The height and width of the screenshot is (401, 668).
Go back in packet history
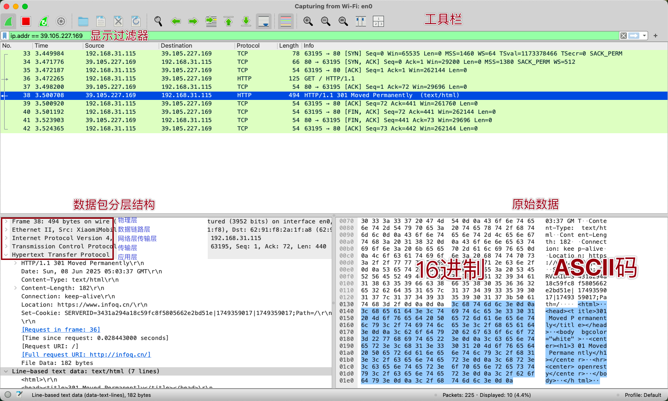pyautogui.click(x=176, y=21)
